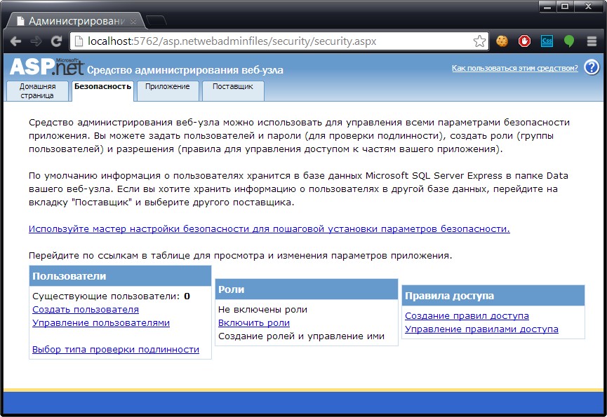
Task: Click the blue help question mark icon
Action: tap(592, 68)
